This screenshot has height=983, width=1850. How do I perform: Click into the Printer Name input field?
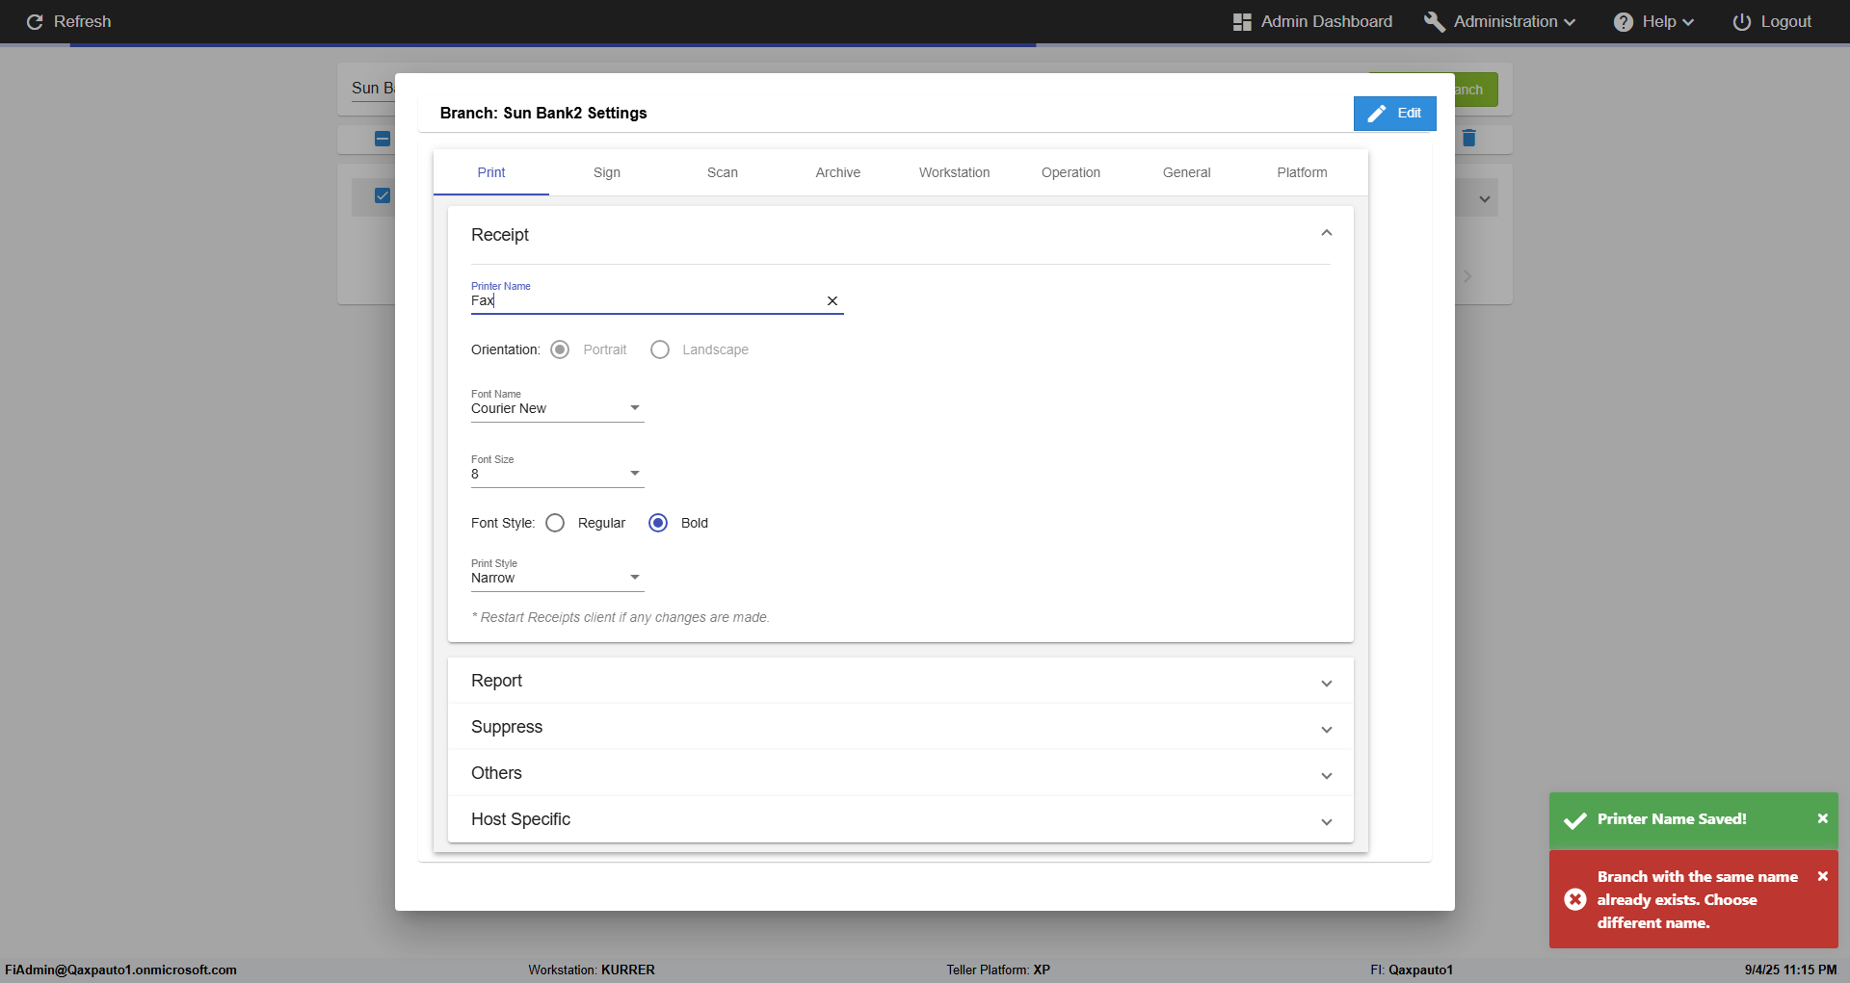point(646,301)
